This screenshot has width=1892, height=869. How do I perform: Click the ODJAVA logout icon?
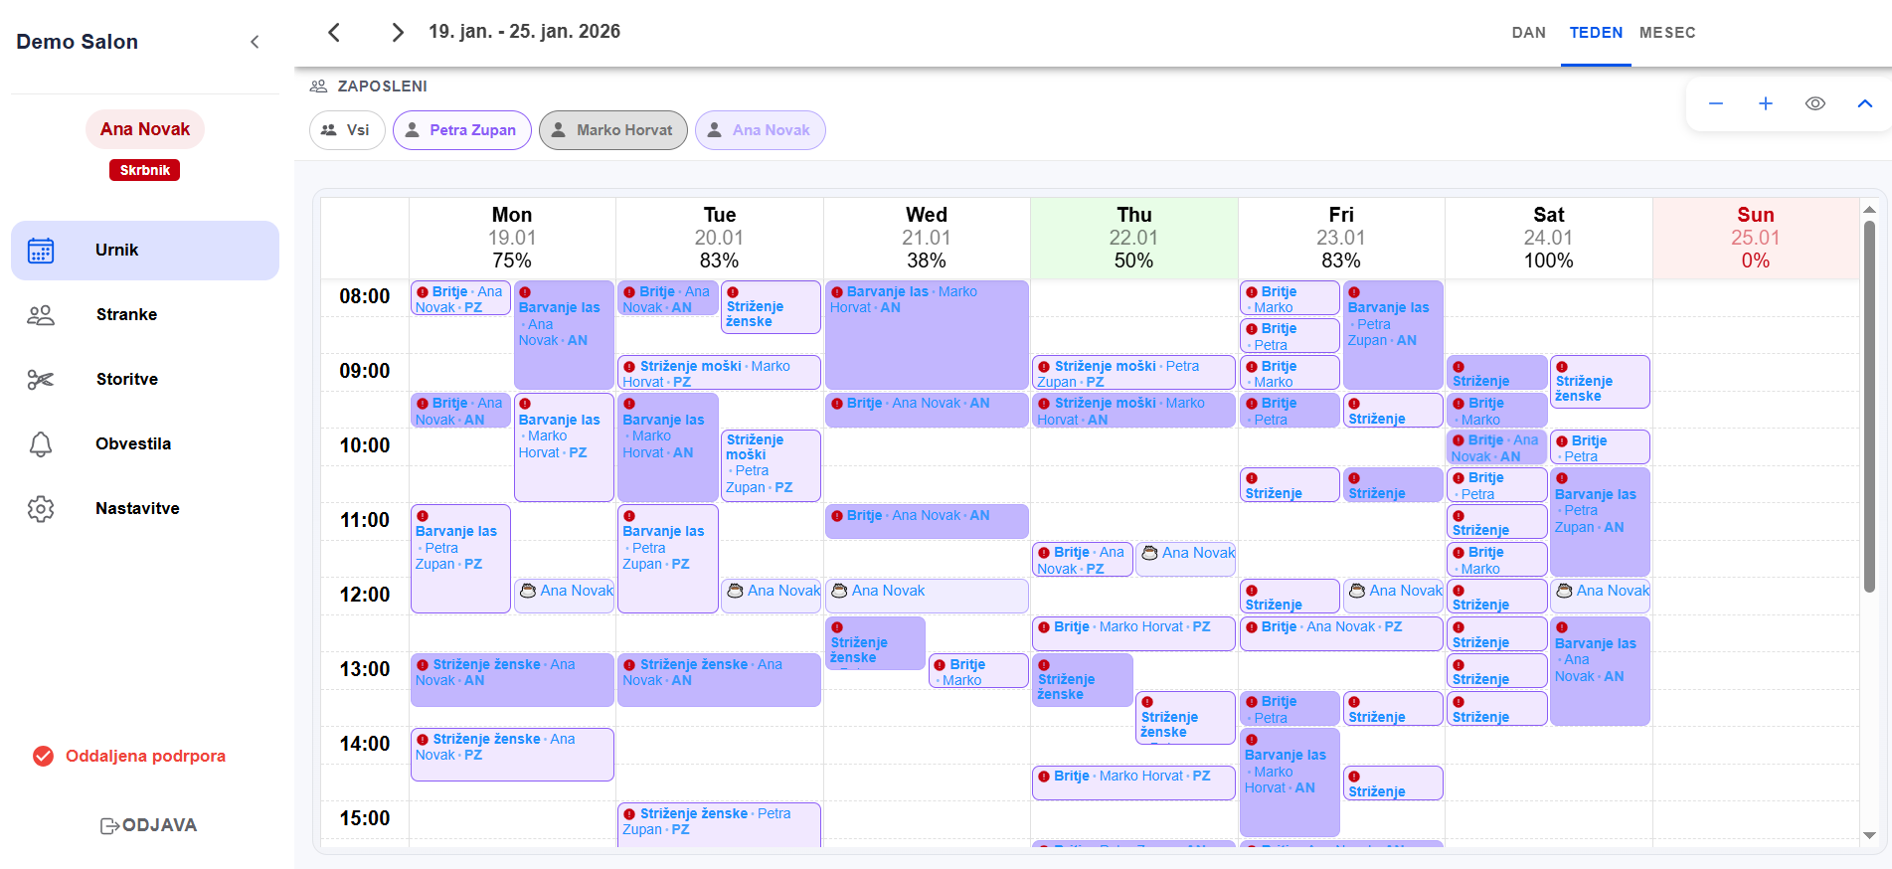pyautogui.click(x=109, y=826)
